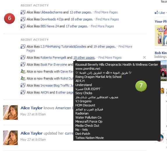Image resolution: width=167 pixels, height=152 pixels.
Task: Click Find More Pages in Roberto Ferengelli row
Action: (x=110, y=58)
